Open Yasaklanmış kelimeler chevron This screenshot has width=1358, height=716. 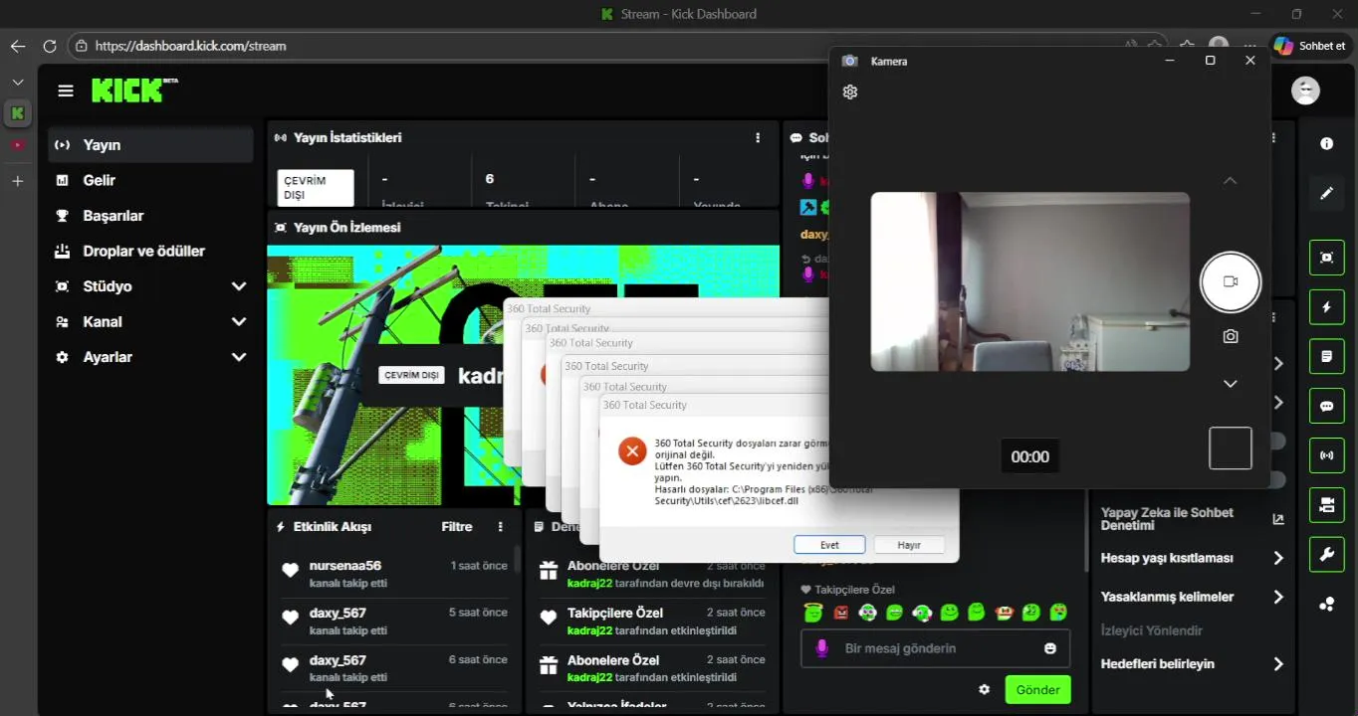pyautogui.click(x=1278, y=597)
